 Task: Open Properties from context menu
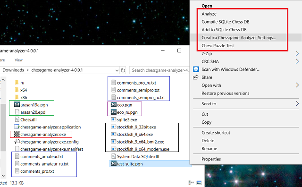[x=211, y=159]
